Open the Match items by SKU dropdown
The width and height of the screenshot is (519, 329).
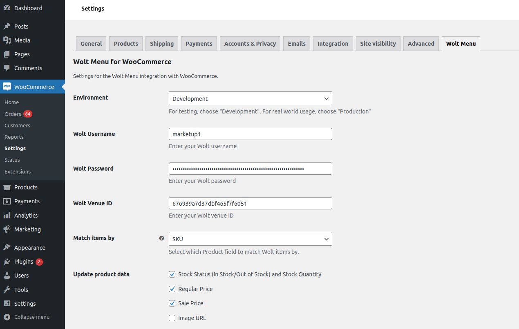click(x=251, y=239)
